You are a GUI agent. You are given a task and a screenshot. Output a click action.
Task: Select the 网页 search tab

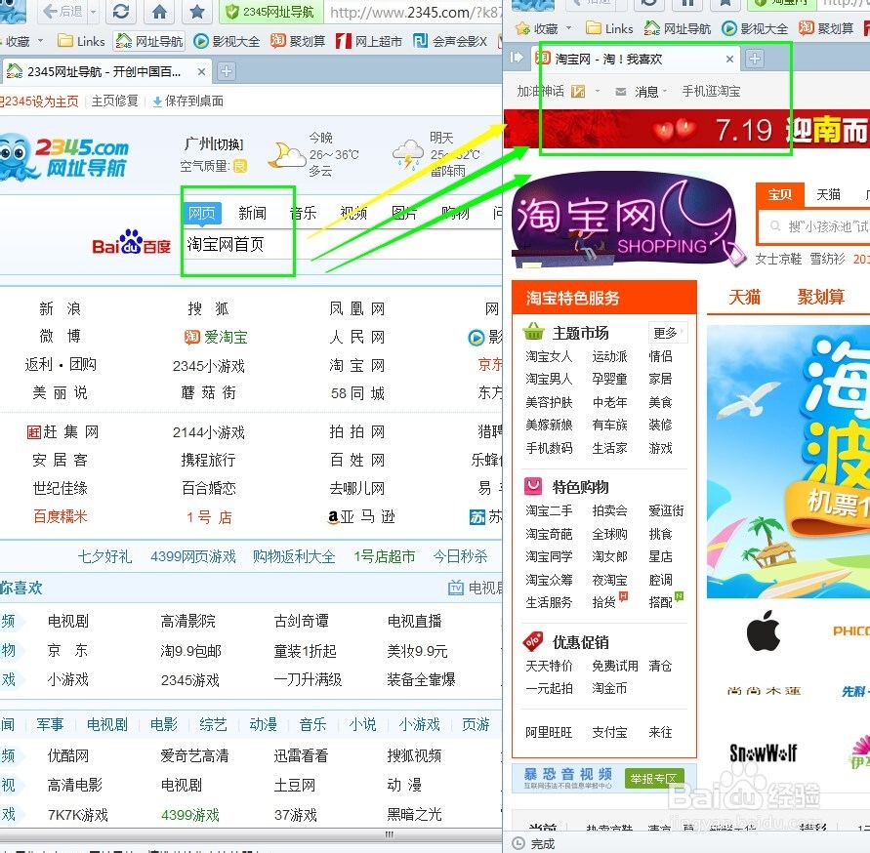point(202,213)
